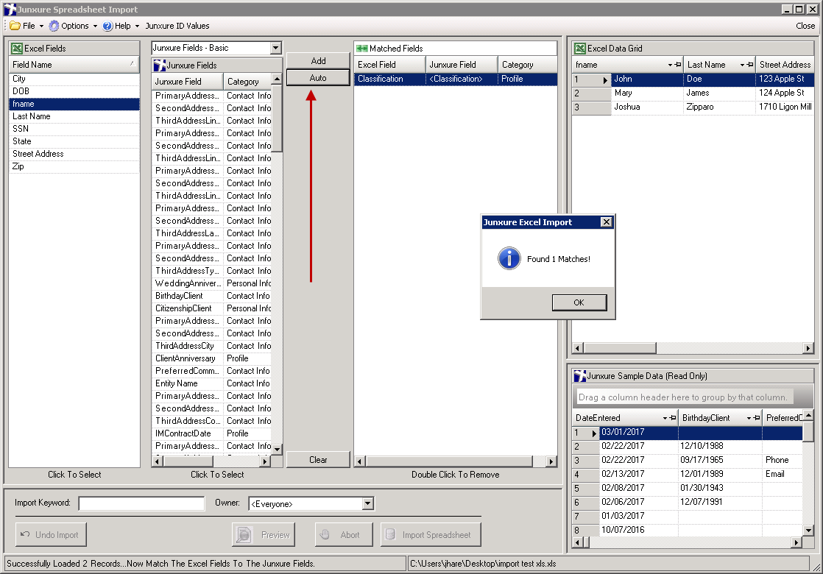Click the Excel Fields panel icon

pyautogui.click(x=17, y=49)
